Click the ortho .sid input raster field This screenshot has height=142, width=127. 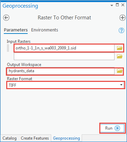pyautogui.click(x=64, y=48)
